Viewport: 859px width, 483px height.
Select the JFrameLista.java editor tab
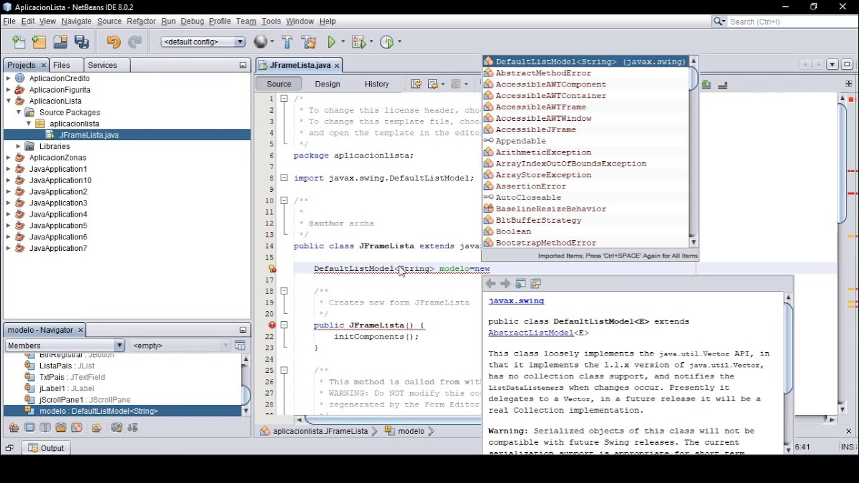point(300,65)
